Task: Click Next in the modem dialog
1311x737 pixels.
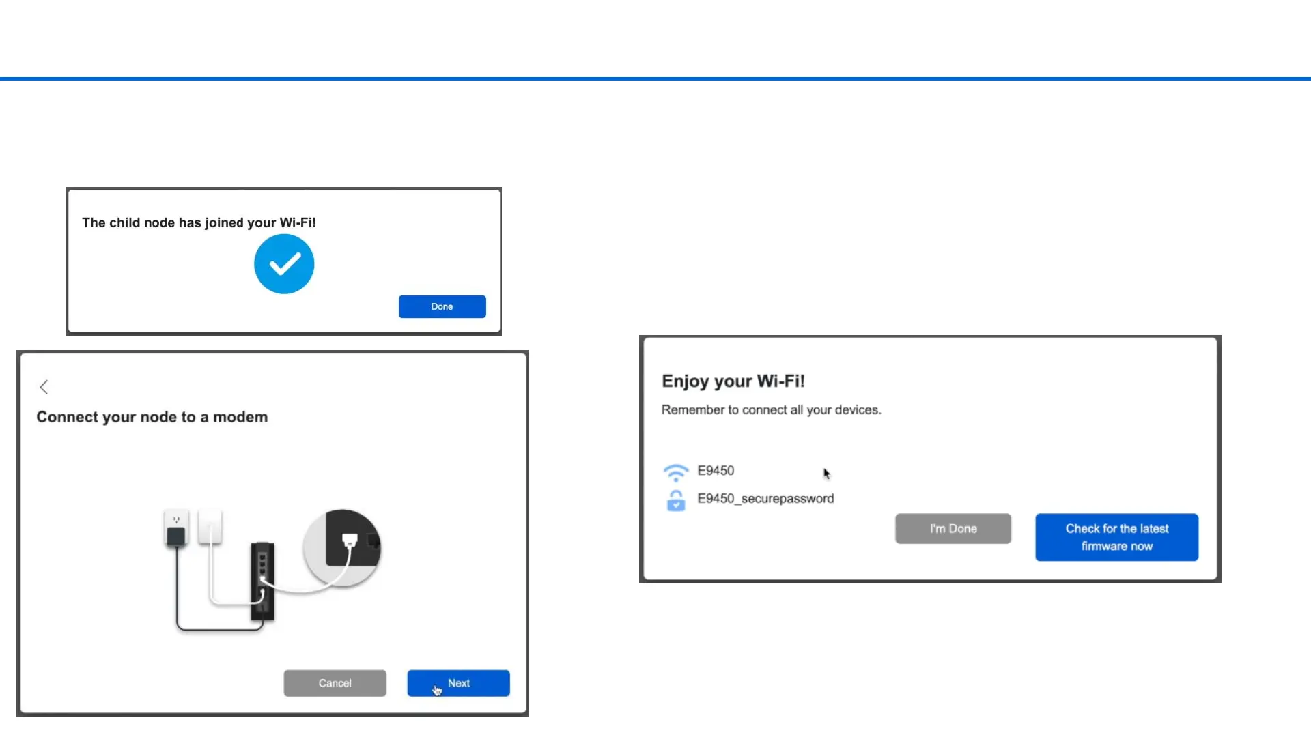Action: [x=458, y=683]
